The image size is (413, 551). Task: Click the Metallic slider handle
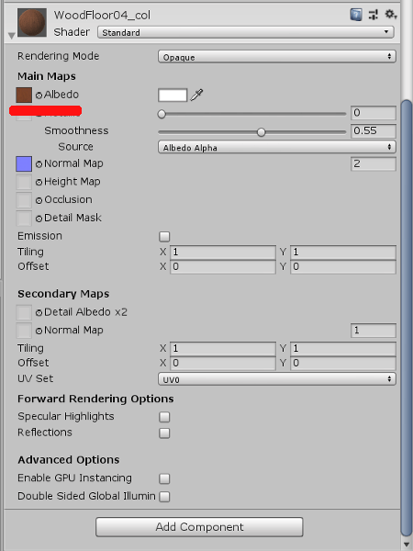point(162,114)
